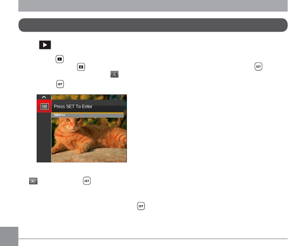Select the small gray list menu icon
This screenshot has height=246, width=288.
pyautogui.click(x=114, y=74)
